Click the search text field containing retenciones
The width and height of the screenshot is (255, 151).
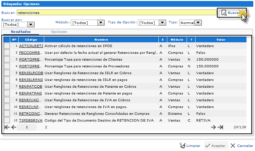coord(116,13)
